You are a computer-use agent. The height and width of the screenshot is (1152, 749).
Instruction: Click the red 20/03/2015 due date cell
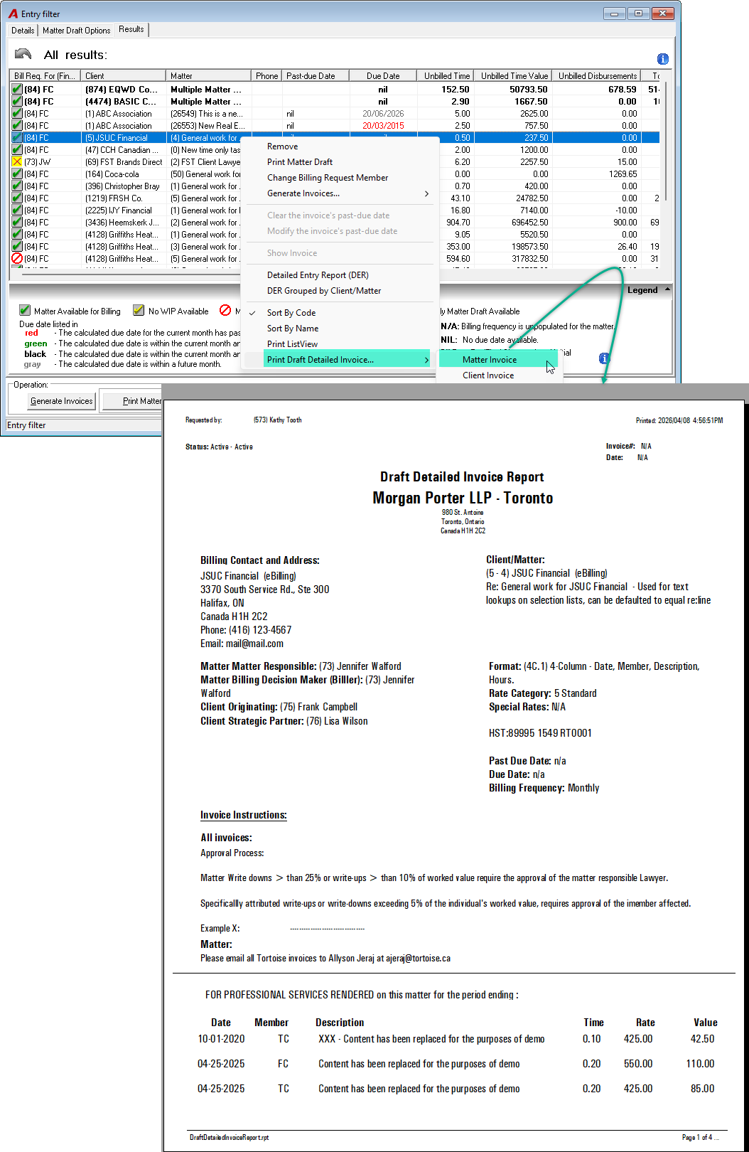[x=383, y=126]
